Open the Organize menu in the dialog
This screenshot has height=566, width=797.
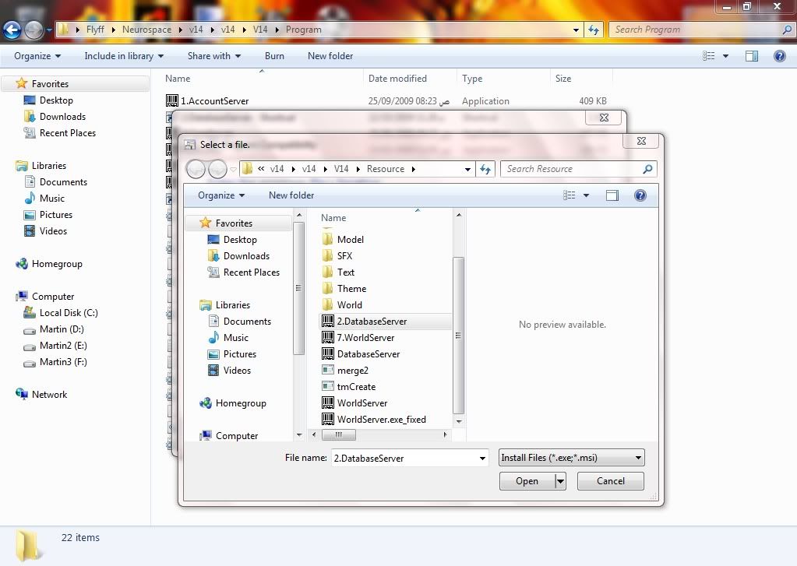click(221, 195)
